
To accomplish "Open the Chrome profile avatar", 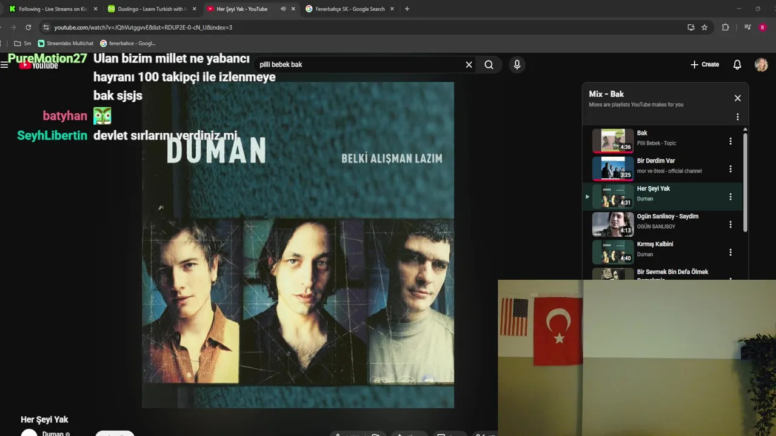I will [x=762, y=27].
